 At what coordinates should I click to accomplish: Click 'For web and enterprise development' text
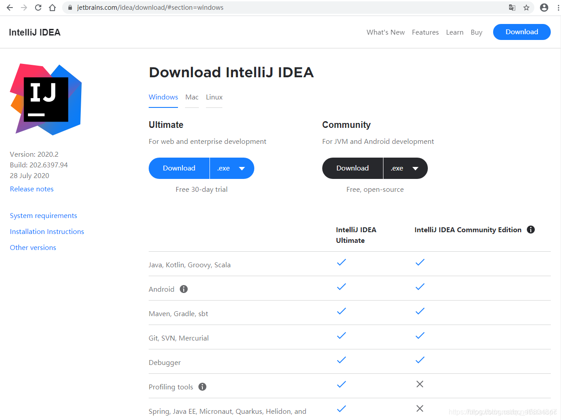click(x=207, y=142)
